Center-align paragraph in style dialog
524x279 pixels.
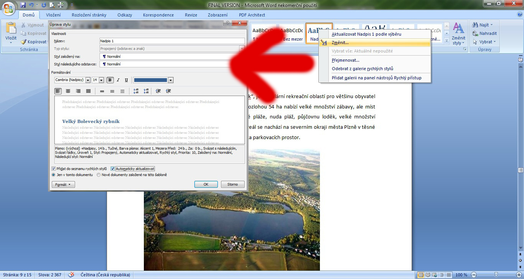(68, 91)
